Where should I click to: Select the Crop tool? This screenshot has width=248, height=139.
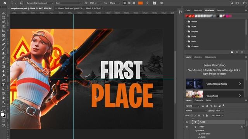[3, 31]
